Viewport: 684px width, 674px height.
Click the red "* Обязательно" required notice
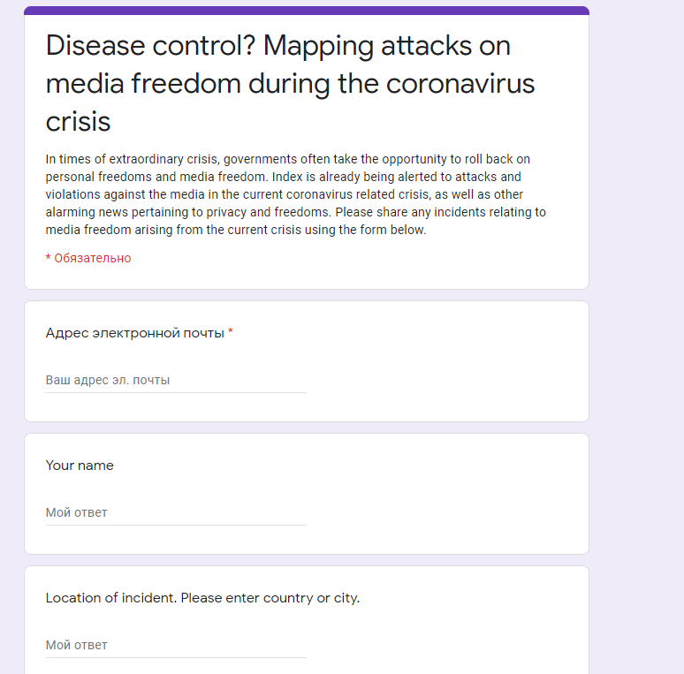point(88,258)
